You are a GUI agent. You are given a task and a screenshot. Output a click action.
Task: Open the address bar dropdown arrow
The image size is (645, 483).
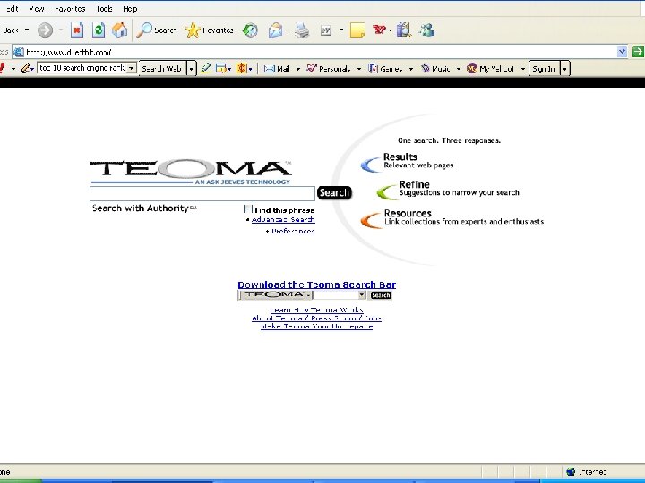pos(622,51)
